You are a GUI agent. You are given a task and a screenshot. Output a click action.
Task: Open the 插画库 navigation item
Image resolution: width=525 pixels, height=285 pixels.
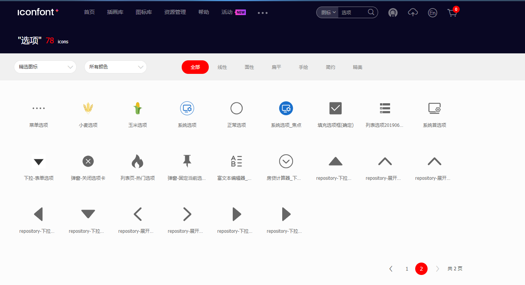pyautogui.click(x=115, y=12)
